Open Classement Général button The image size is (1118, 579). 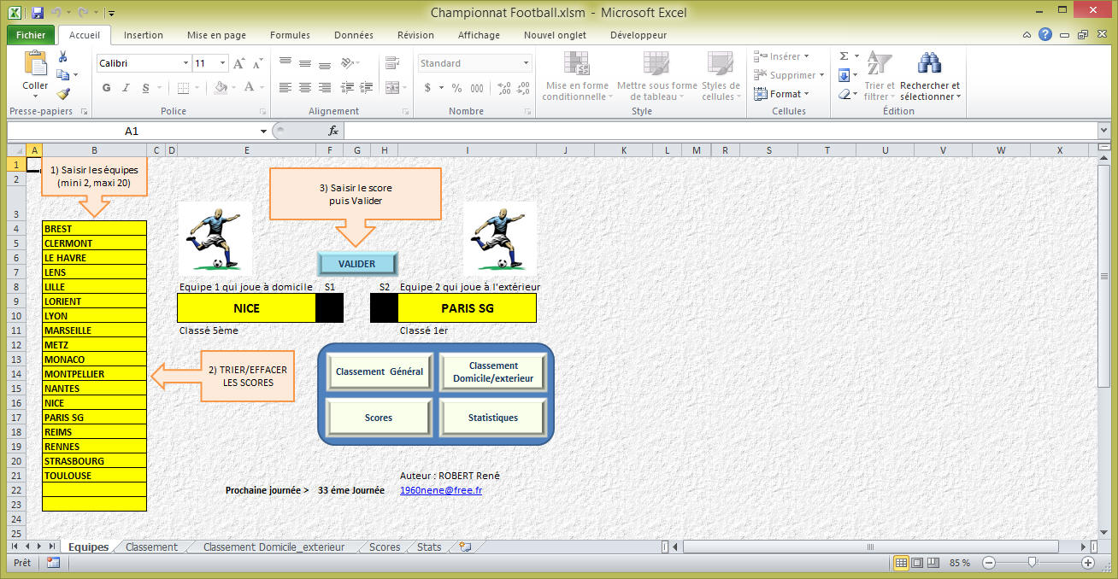click(380, 372)
